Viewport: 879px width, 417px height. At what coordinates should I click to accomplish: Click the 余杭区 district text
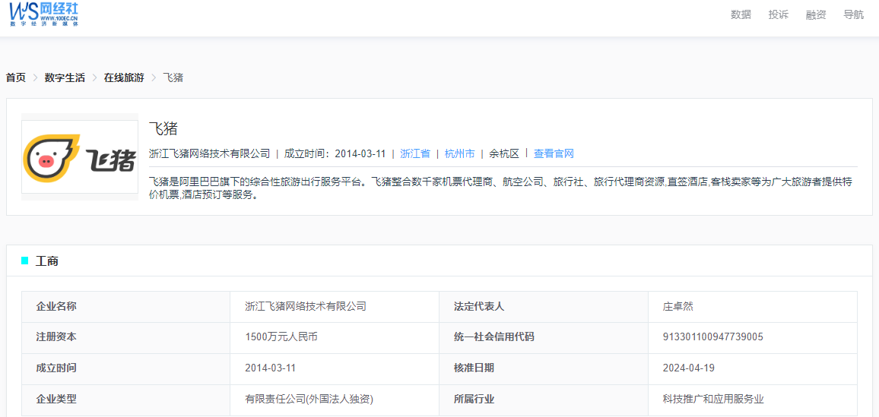pos(504,153)
